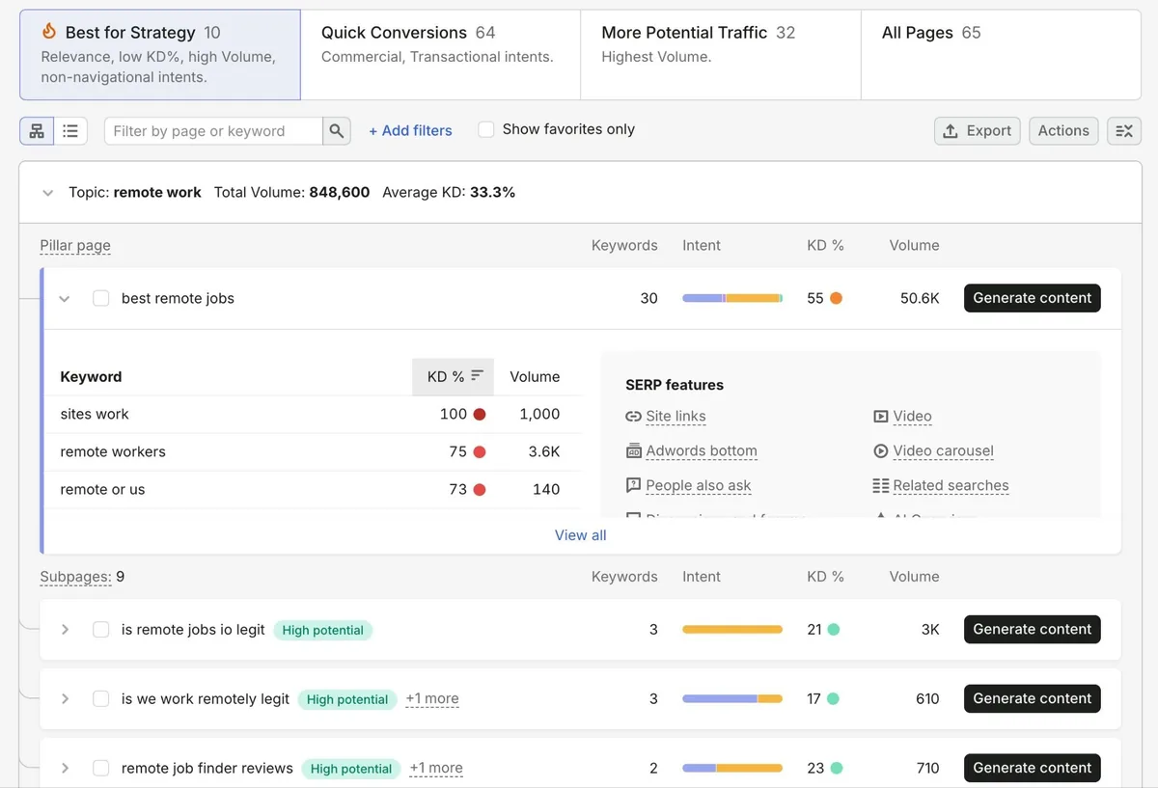Generate content for is we work remotely legit
Image resolution: width=1158 pixels, height=788 pixels.
[1033, 698]
